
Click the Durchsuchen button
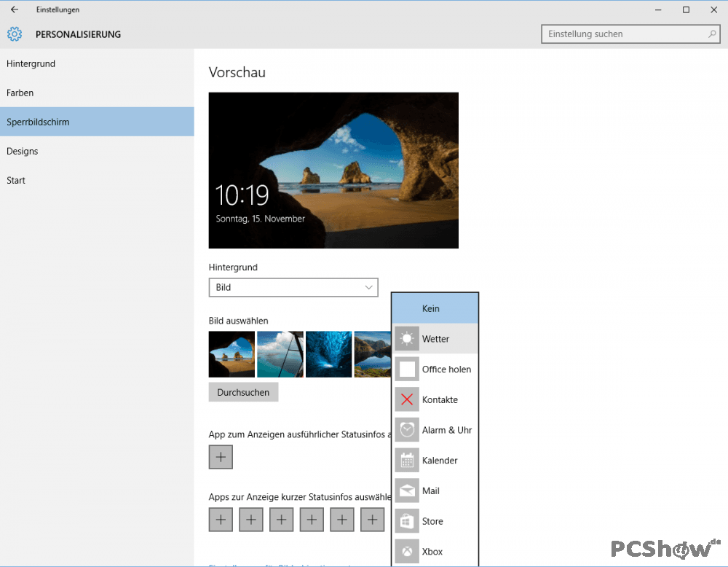coord(243,392)
